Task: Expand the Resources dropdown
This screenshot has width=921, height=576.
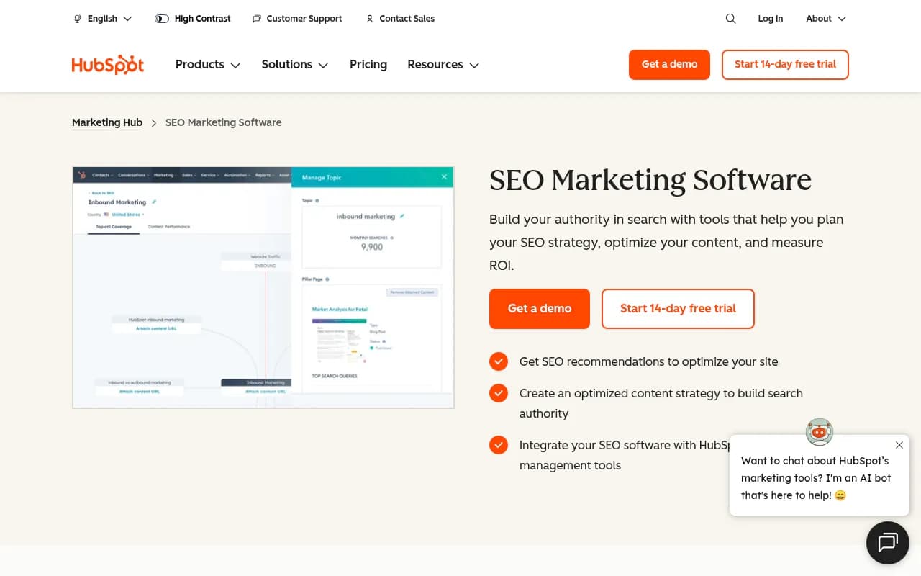Action: (443, 64)
